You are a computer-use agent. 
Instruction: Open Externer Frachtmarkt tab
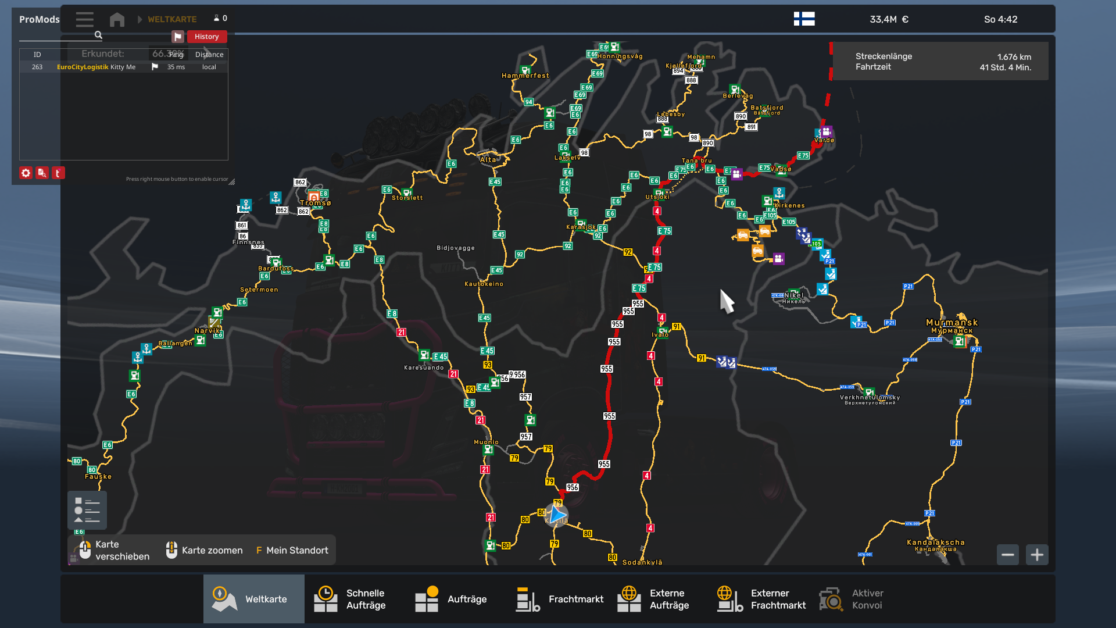point(761,599)
